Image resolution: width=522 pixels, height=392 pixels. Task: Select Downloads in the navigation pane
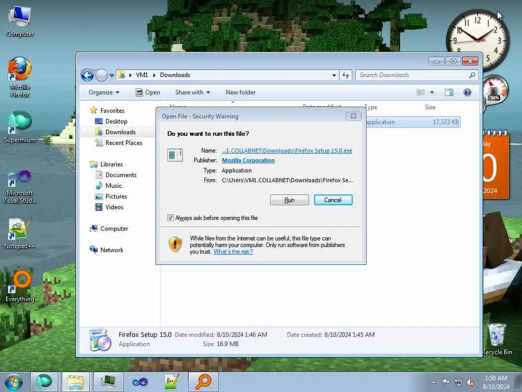coord(120,132)
